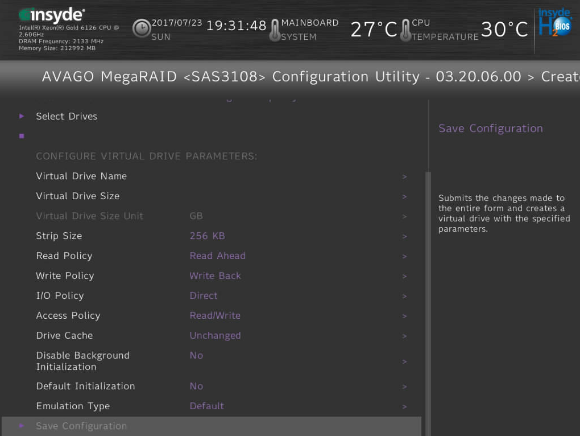Click the Insyde H2O BIOS badge
580x436 pixels.
(x=556, y=24)
